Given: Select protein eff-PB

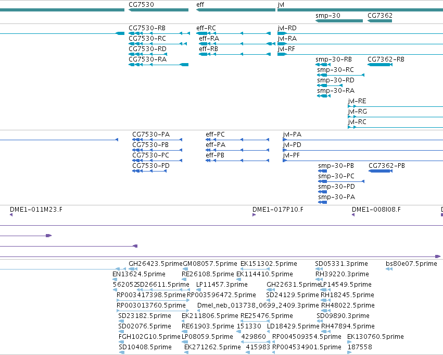Looking at the screenshot, I should pos(237,161).
